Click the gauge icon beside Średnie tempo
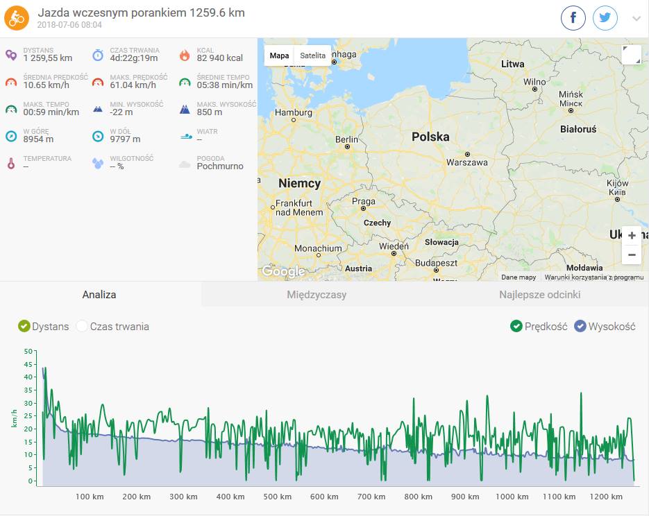Viewport: 649px width, 516px height. coord(185,83)
